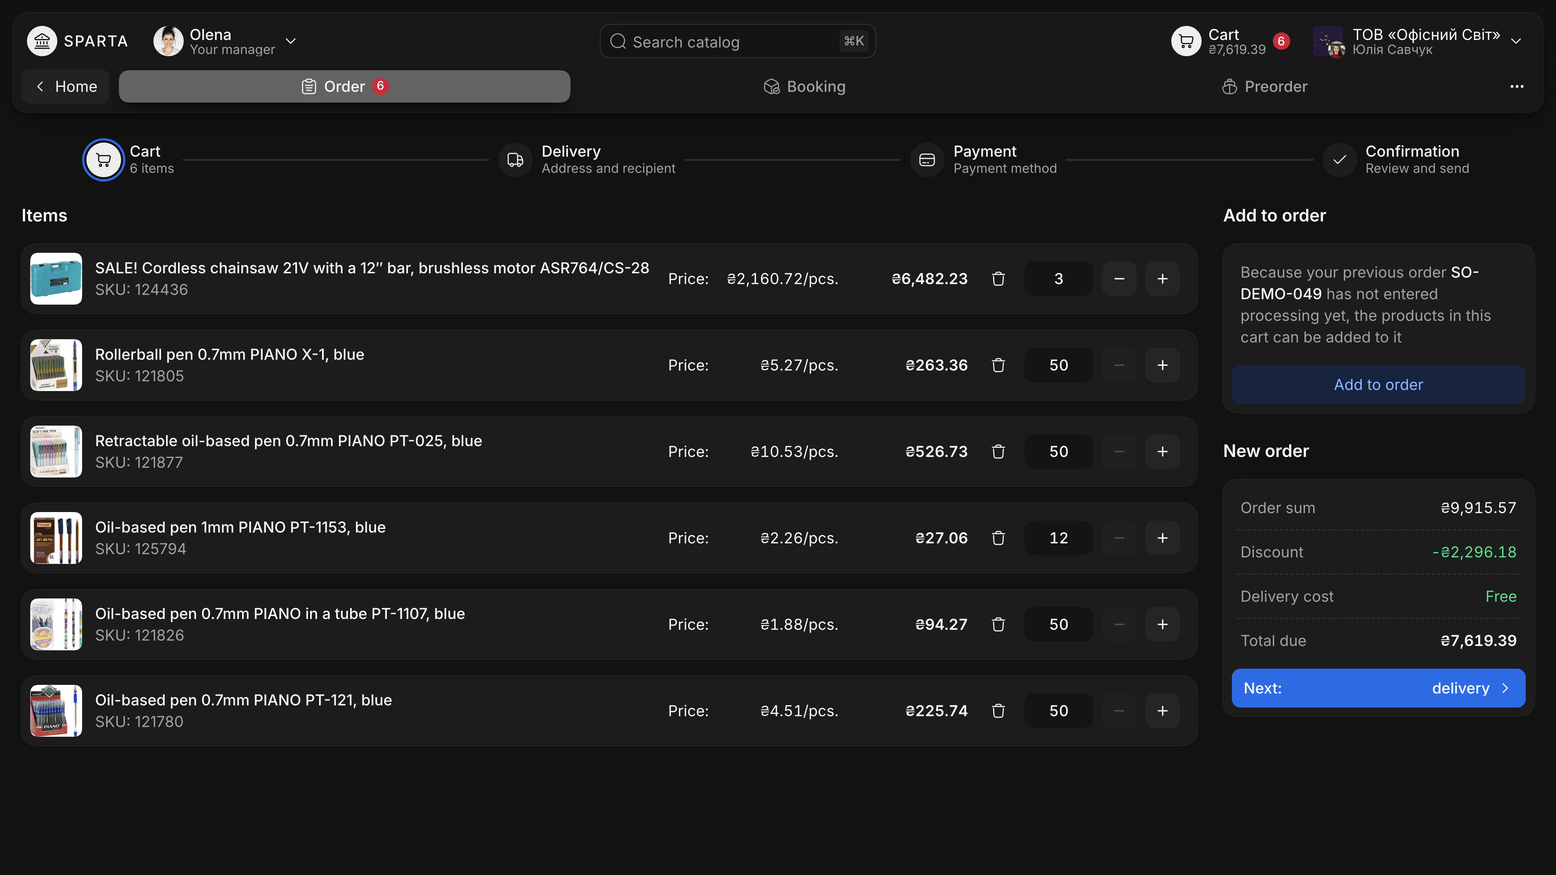Delete the Oil-based pen PT-1107 item
1556x875 pixels.
998,624
